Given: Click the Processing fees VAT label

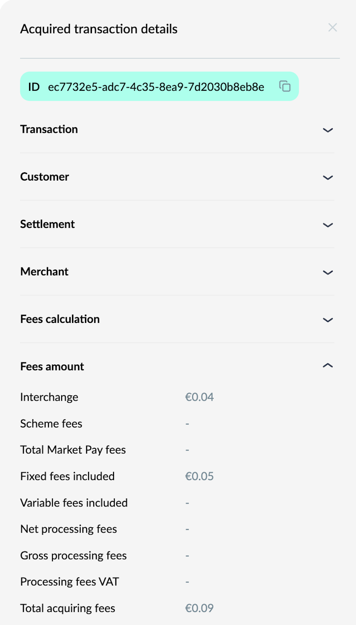Looking at the screenshot, I should tap(69, 582).
